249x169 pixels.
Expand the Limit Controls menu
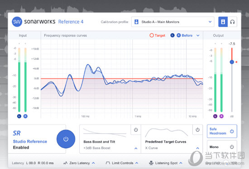(x=137, y=163)
